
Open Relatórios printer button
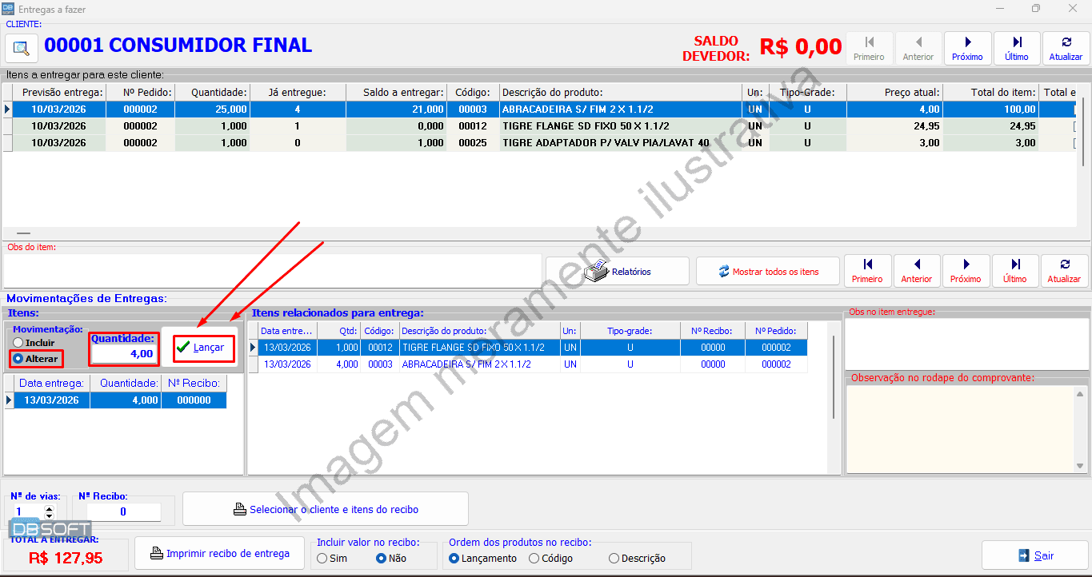(x=617, y=272)
